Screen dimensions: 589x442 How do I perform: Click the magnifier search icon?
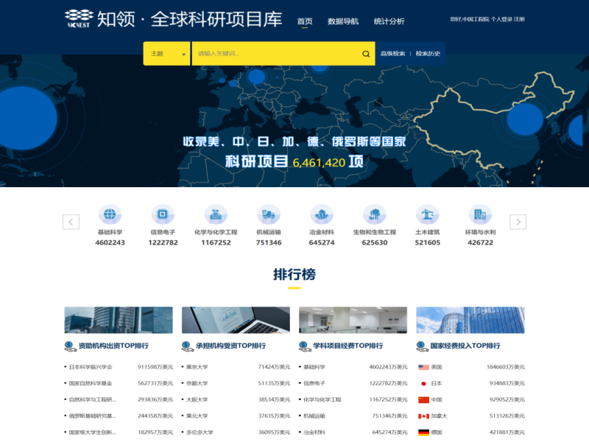pyautogui.click(x=366, y=54)
